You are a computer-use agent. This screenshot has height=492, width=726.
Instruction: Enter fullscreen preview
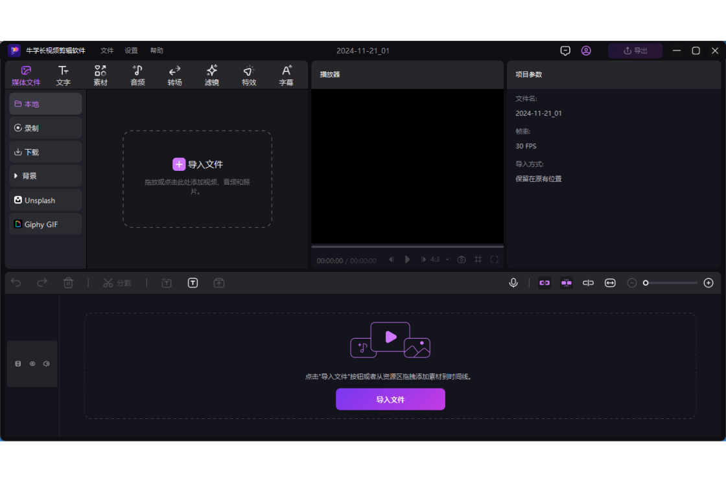click(495, 260)
